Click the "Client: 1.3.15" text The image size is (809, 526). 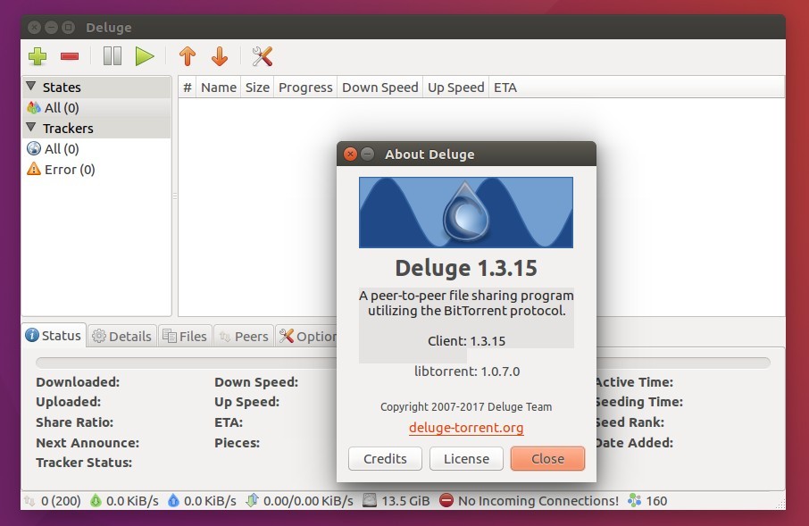pyautogui.click(x=466, y=341)
